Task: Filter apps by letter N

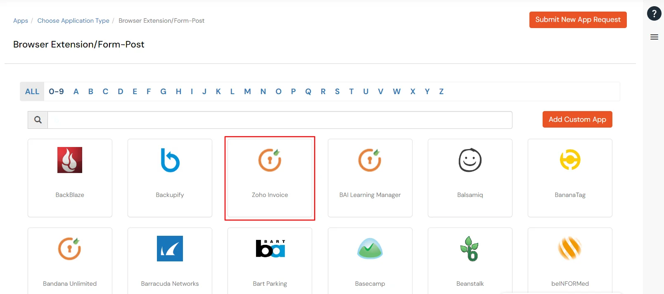Action: pyautogui.click(x=263, y=92)
